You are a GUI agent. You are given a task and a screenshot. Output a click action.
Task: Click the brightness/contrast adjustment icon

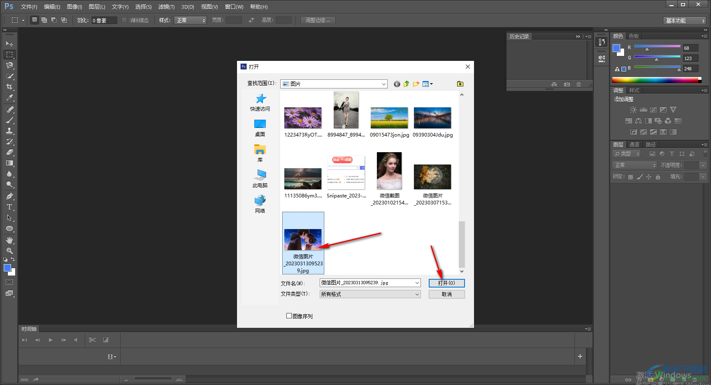pyautogui.click(x=633, y=110)
